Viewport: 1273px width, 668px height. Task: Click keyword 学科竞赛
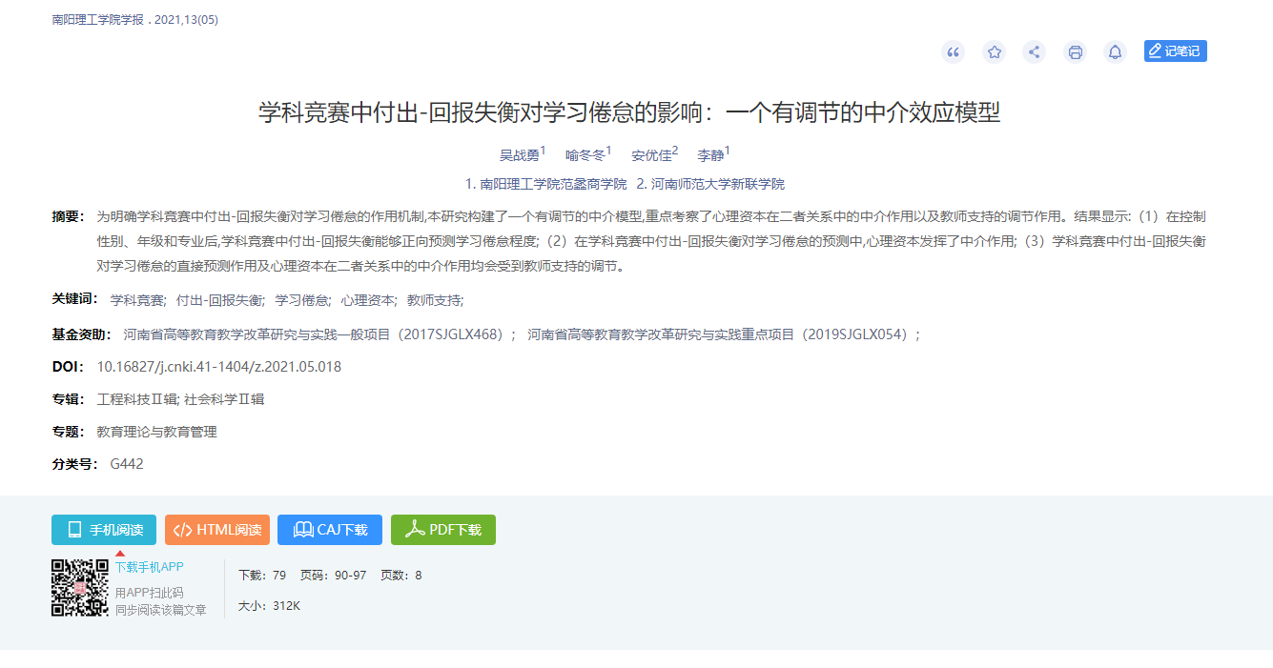[x=137, y=300]
